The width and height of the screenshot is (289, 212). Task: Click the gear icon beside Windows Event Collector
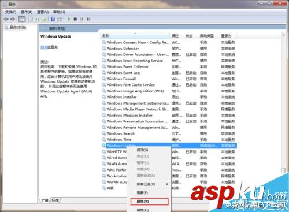click(x=104, y=66)
